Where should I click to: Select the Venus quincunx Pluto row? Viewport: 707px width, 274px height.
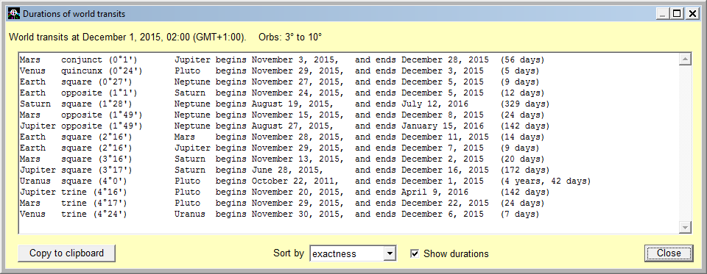point(280,71)
